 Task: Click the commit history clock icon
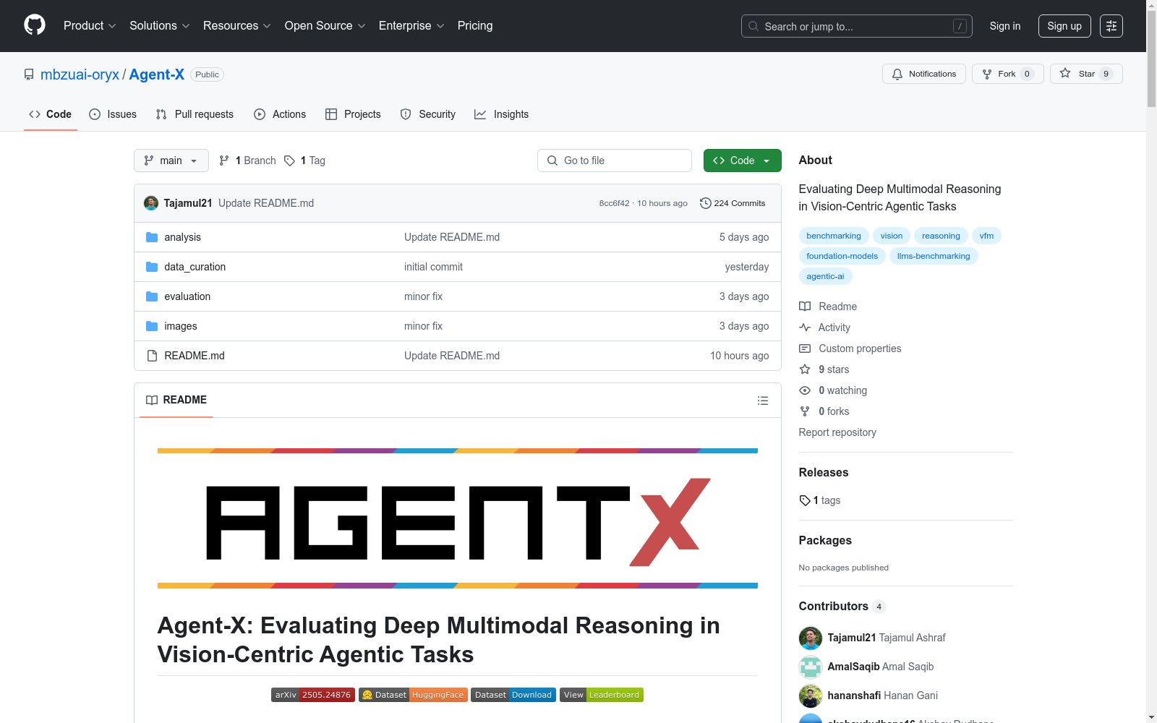706,203
